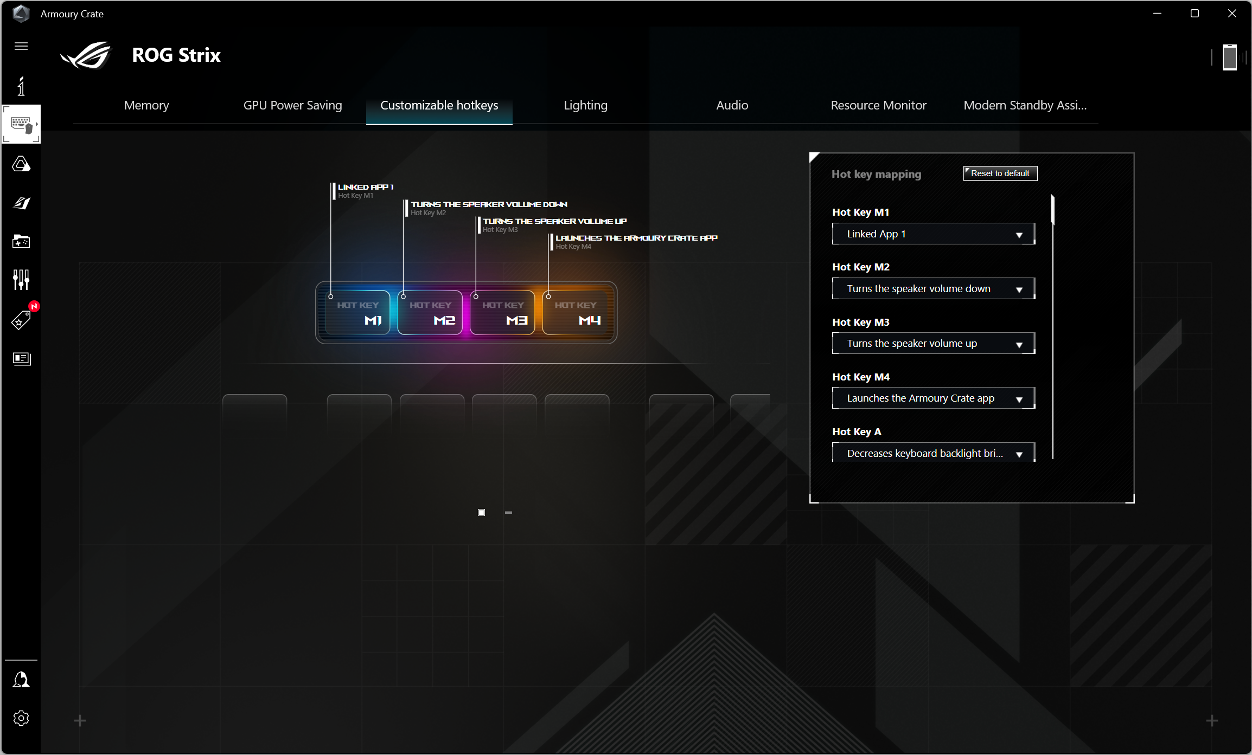Open Hot Key M4 Armoury Crate dropdown
This screenshot has width=1252, height=755.
pos(933,398)
